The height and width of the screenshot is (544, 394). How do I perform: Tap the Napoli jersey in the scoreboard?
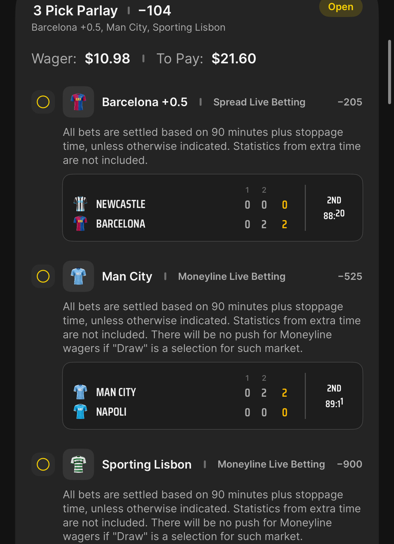click(80, 412)
